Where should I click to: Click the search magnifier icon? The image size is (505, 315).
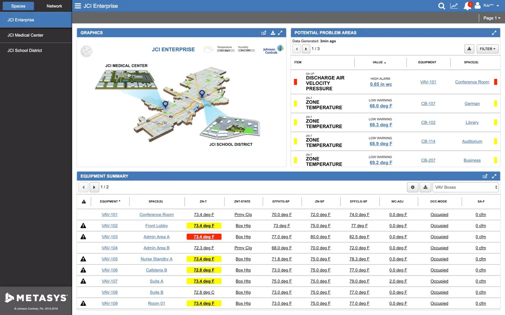(441, 6)
